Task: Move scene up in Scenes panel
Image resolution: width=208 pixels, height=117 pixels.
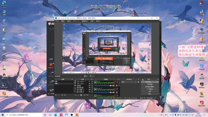Action: 62,95
